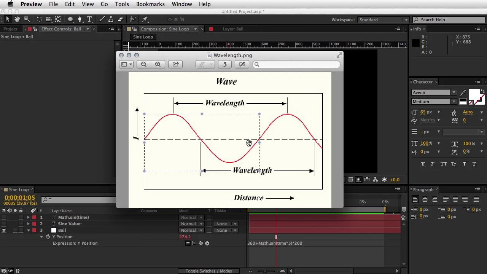Select the Zoom magnifier tool in toolbar
The image size is (487, 274).
click(27, 19)
